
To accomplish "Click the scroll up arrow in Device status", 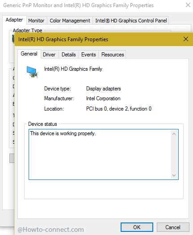I will coord(174,134).
